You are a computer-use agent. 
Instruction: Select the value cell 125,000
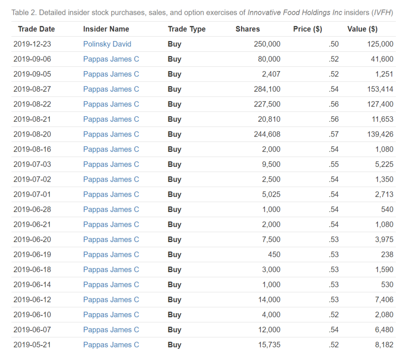[380, 44]
